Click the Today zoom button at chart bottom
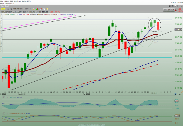This screenshot has height=126, width=183. pos(103,125)
